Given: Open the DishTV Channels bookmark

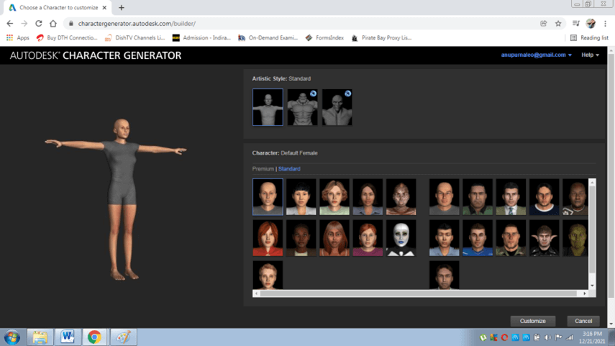Looking at the screenshot, I should 135,37.
